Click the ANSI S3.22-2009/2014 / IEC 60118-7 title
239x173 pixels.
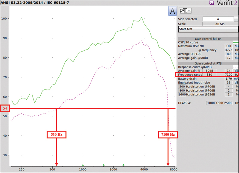[x=35, y=3]
